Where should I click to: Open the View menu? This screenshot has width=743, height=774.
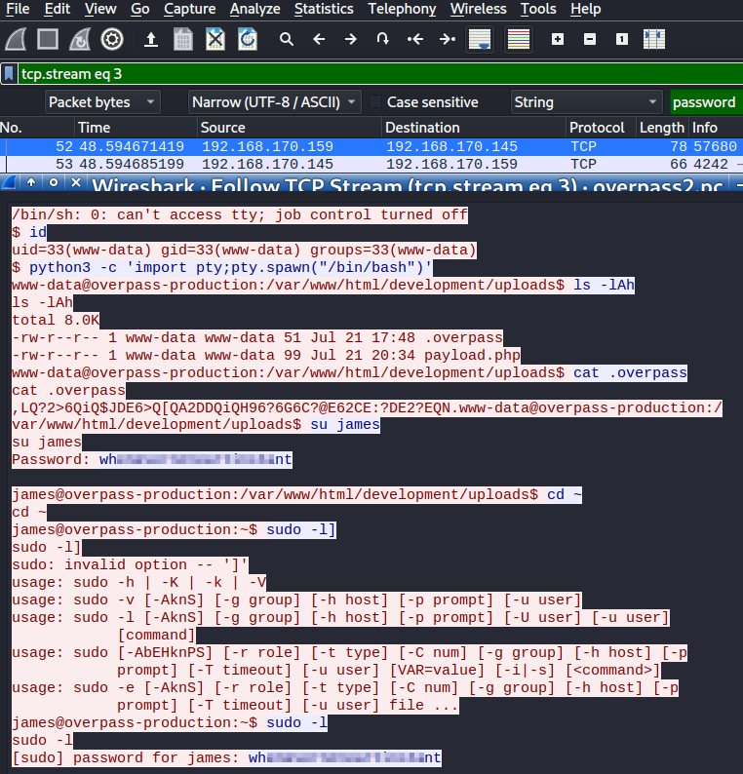click(100, 9)
